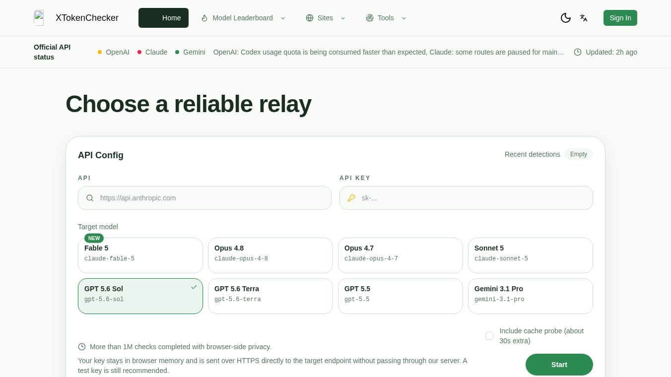Switch to dark mode with the moon icon
Screen dimensions: 671x377
tap(566, 18)
